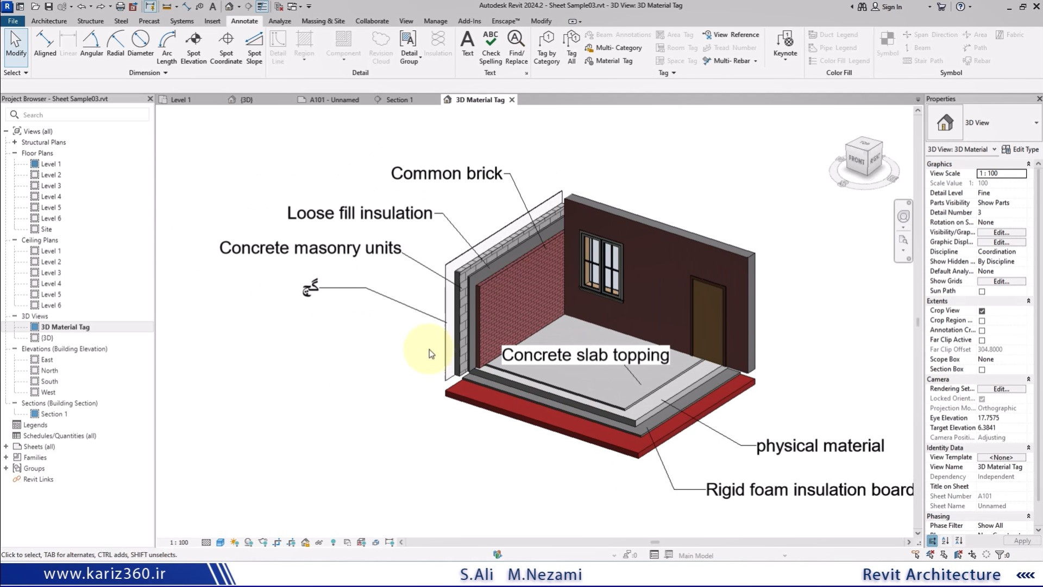This screenshot has height=587, width=1043.
Task: Open the Structure ribbon tab
Action: click(90, 21)
